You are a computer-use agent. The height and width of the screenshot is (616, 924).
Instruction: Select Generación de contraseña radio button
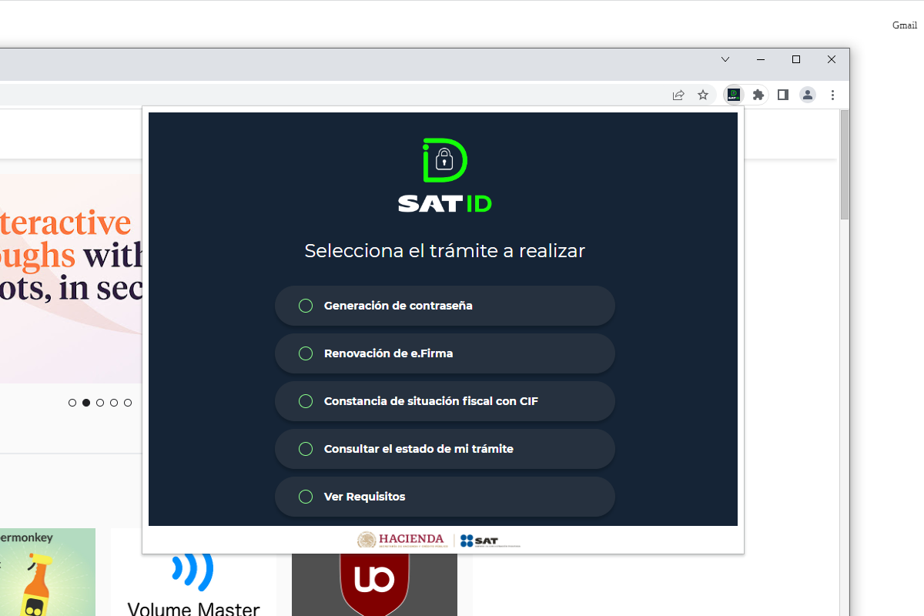pyautogui.click(x=306, y=306)
